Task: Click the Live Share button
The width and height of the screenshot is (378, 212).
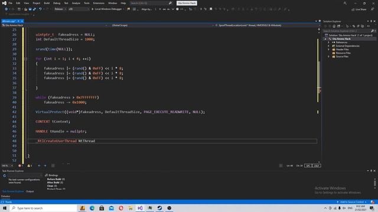Action: tap(359, 9)
